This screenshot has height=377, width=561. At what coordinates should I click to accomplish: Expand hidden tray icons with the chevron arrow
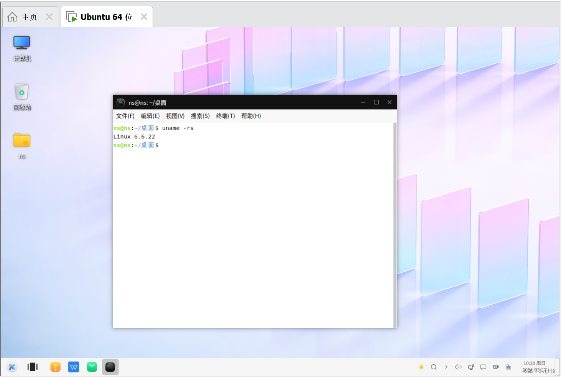446,367
